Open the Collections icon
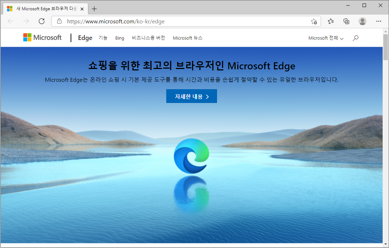Viewport: 389px width, 248px height. point(346,21)
